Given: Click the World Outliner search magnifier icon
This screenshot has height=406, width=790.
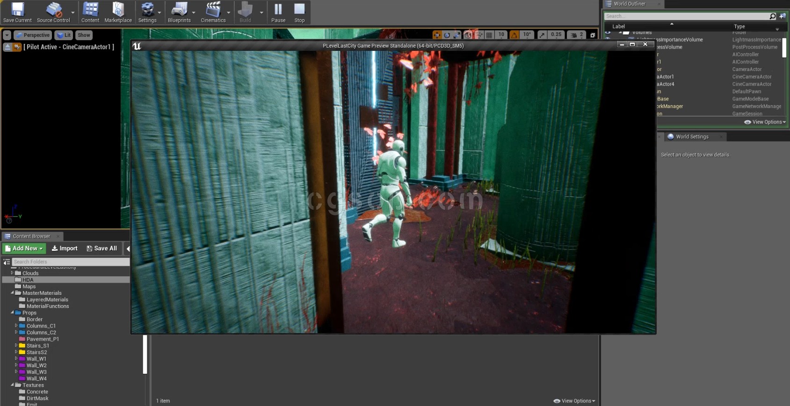Looking at the screenshot, I should click(773, 16).
